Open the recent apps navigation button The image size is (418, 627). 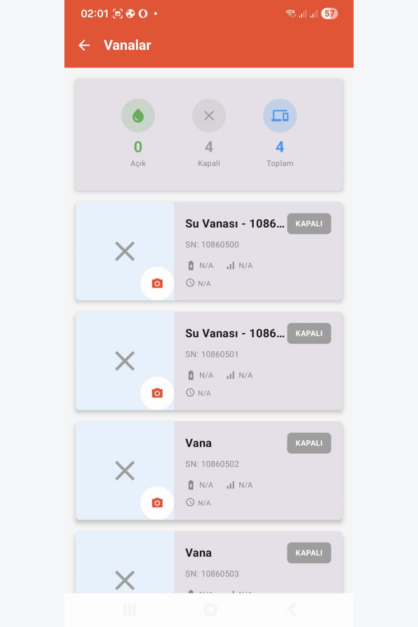[x=130, y=609]
